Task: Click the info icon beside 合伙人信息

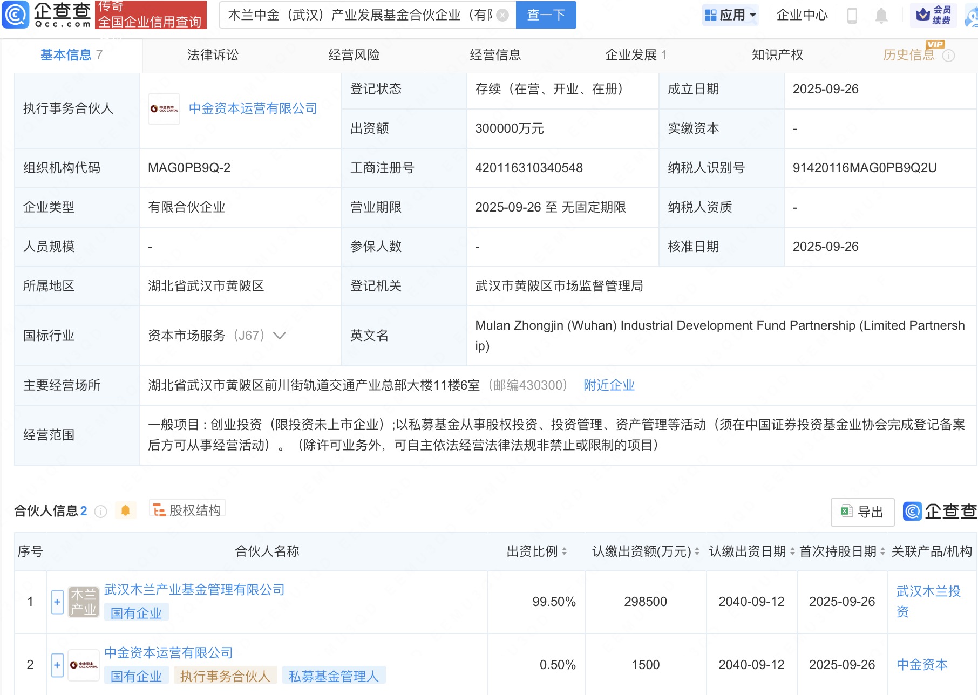Action: tap(100, 511)
